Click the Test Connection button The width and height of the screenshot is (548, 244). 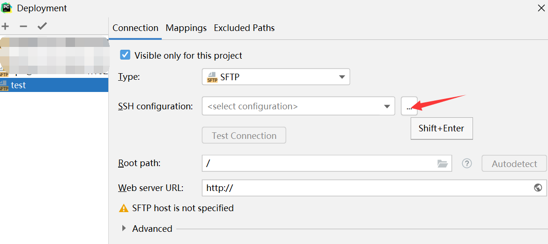click(x=244, y=136)
